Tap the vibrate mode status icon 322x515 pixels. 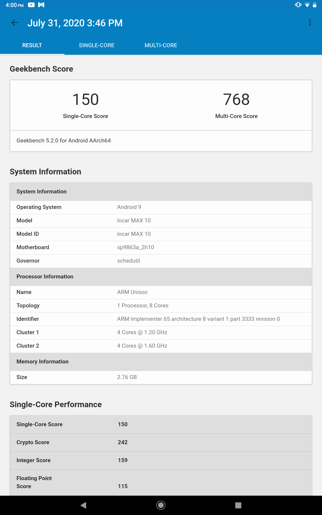pos(298,5)
